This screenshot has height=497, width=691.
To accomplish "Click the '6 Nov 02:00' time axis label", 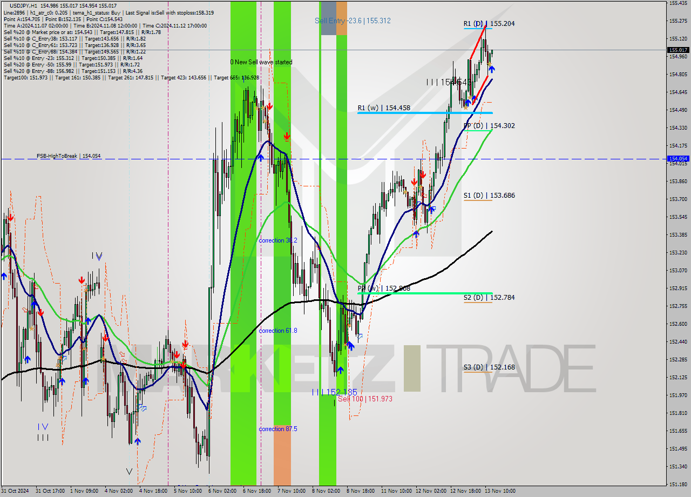I will (222, 491).
